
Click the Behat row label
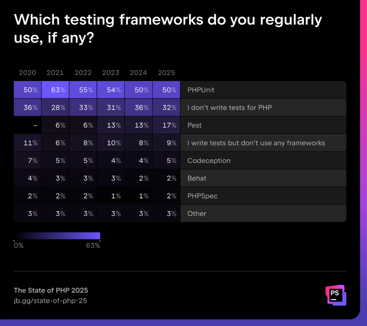click(197, 178)
